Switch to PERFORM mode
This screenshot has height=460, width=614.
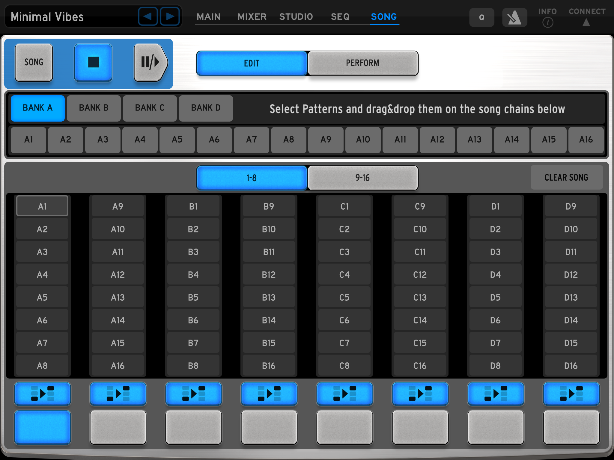click(362, 63)
